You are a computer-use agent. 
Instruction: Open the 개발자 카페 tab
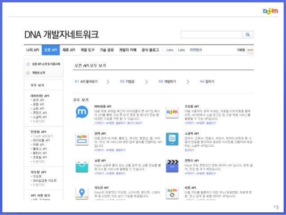click(x=128, y=50)
